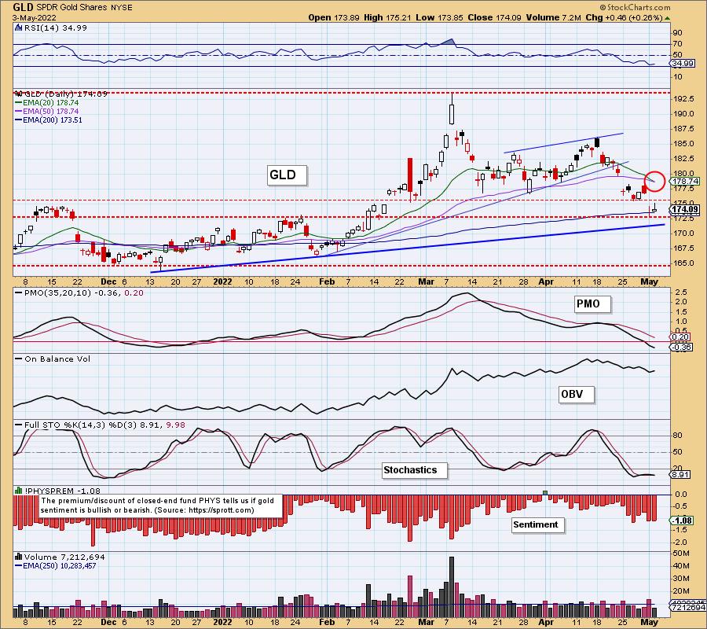Image resolution: width=707 pixels, height=629 pixels.
Task: Click the bar icon before Volume 7,212,694
Action: coord(19,557)
